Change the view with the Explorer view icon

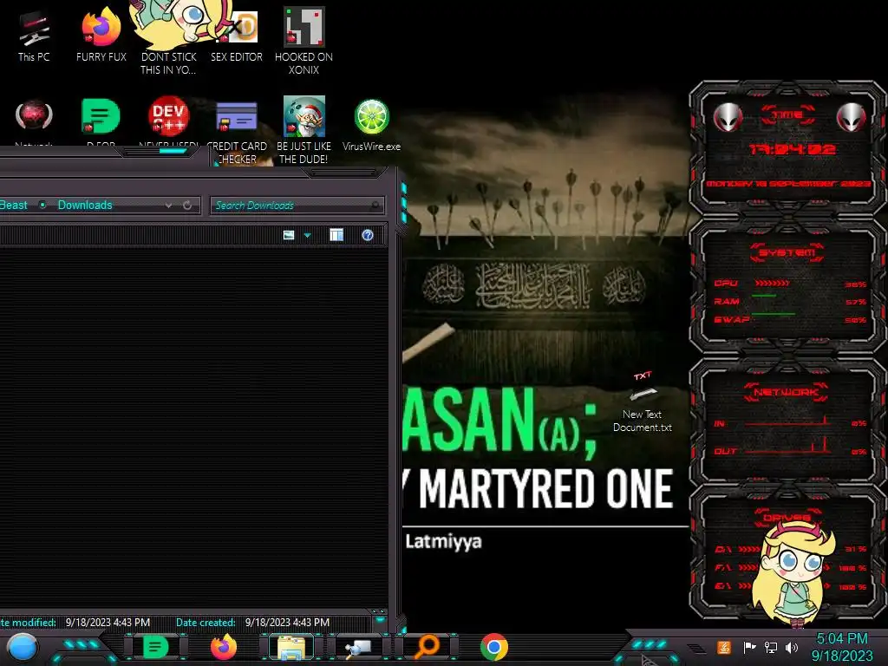(289, 235)
